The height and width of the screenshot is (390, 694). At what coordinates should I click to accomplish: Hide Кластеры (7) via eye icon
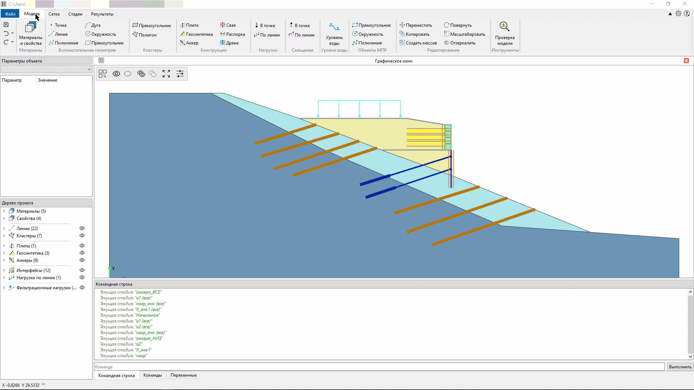(82, 236)
